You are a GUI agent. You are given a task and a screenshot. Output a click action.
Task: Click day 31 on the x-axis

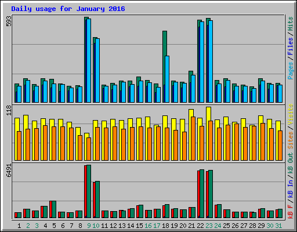(x=278, y=226)
